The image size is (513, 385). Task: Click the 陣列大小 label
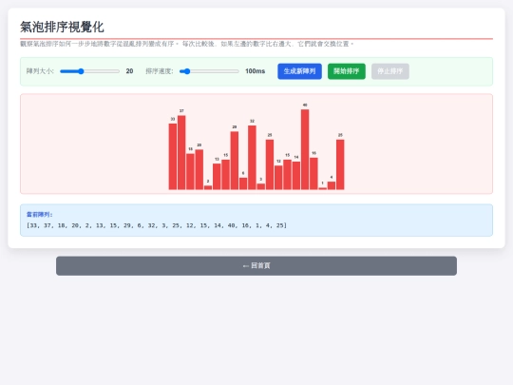tap(40, 71)
